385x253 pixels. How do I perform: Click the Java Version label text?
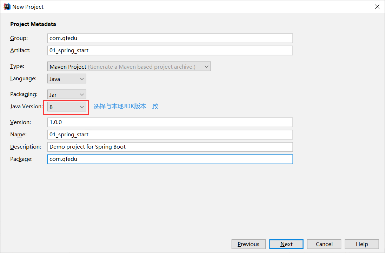(26, 107)
